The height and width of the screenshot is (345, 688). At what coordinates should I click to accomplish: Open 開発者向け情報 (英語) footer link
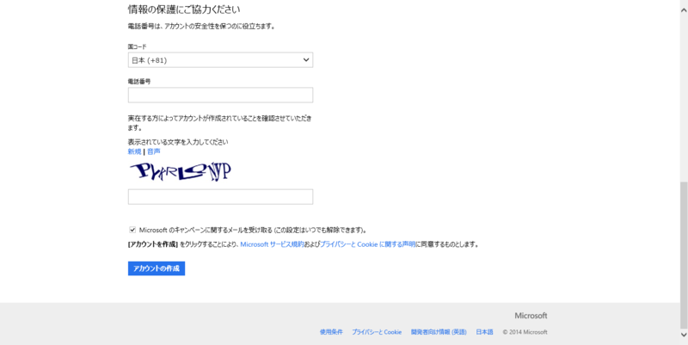tap(439, 332)
